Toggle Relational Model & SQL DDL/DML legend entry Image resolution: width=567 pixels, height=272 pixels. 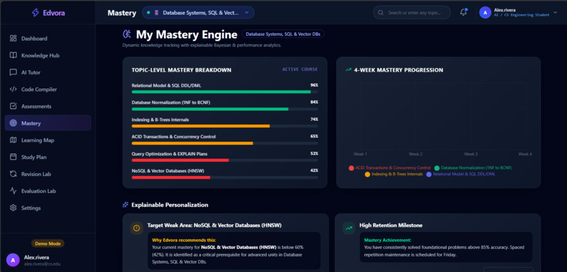click(460, 175)
